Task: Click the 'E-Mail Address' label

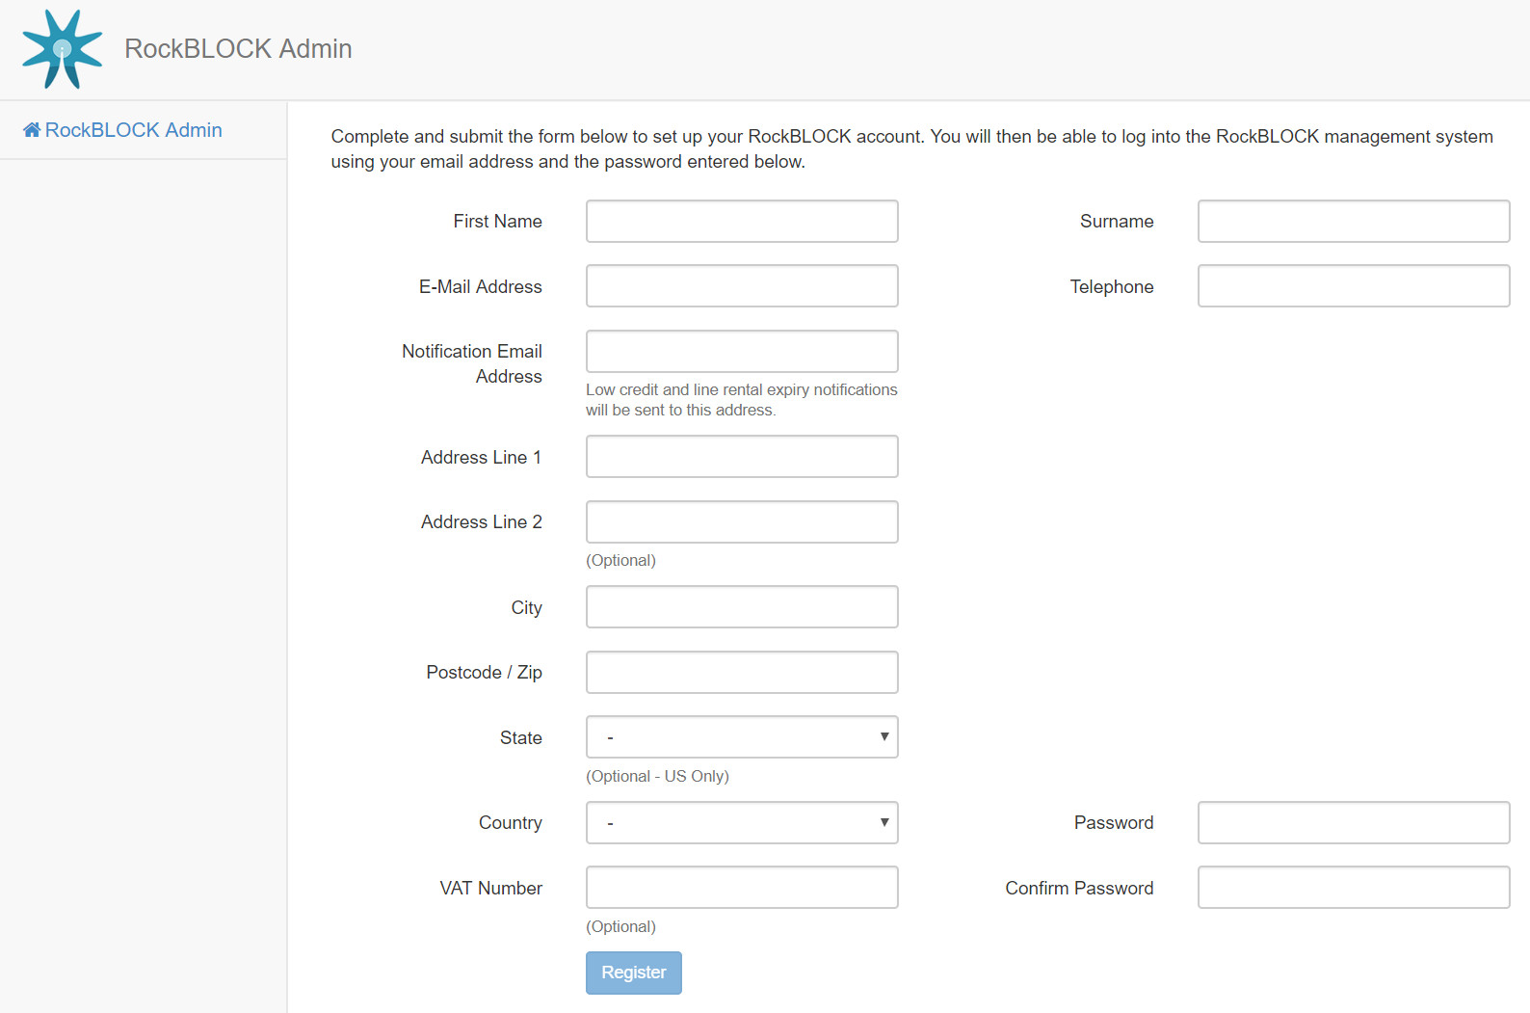Action: tap(481, 286)
